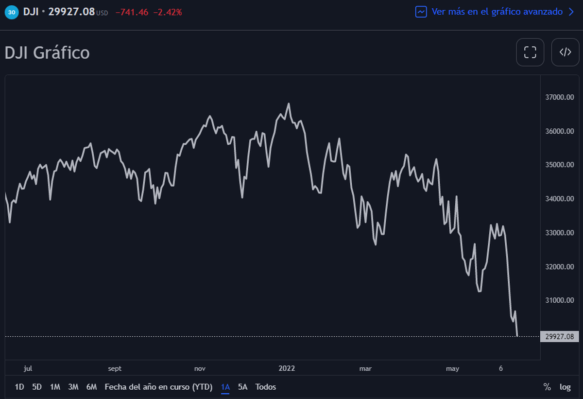Click the DJI 30 logo badge
Viewport: 583px width, 399px height.
pyautogui.click(x=12, y=12)
